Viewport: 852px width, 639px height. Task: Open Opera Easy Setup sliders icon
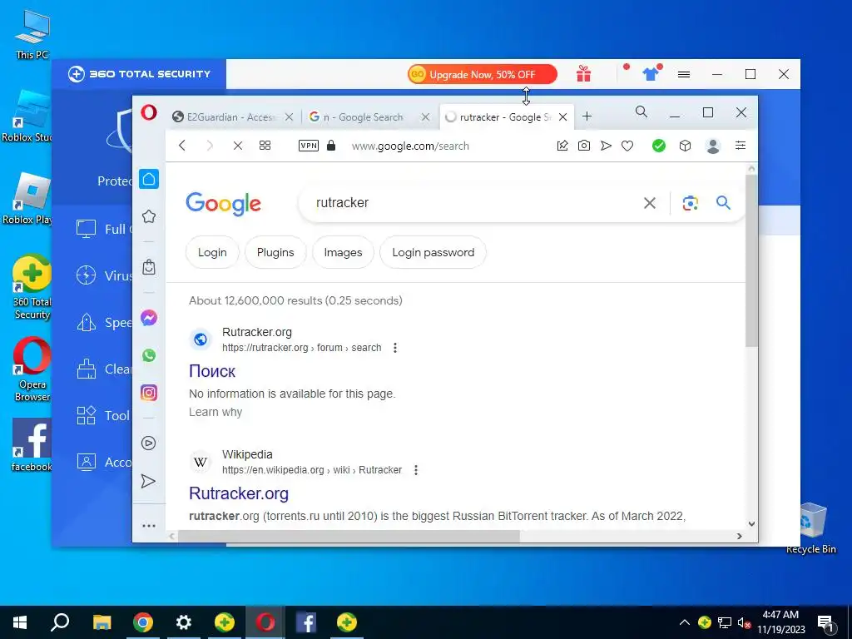[x=741, y=146]
